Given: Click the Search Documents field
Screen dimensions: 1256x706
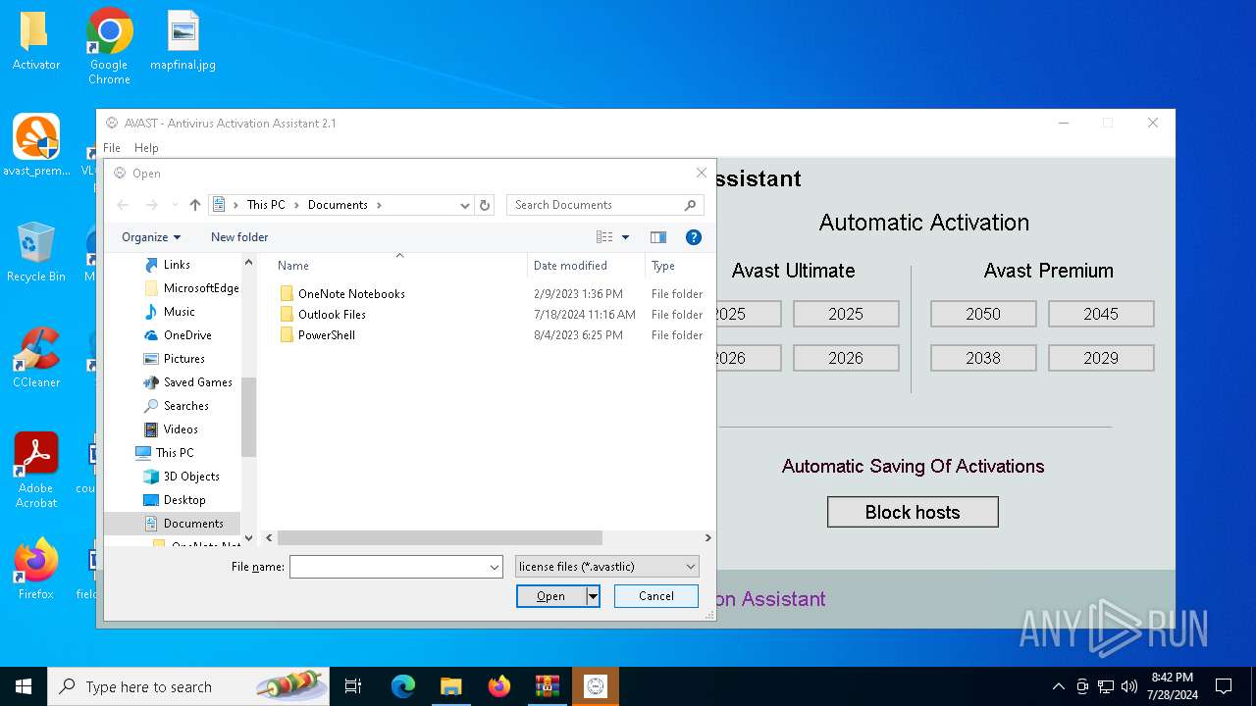Looking at the screenshot, I should [605, 205].
